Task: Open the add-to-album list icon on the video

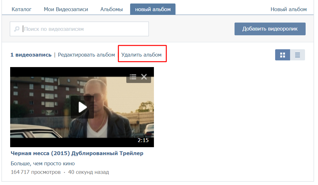Action: [x=133, y=77]
